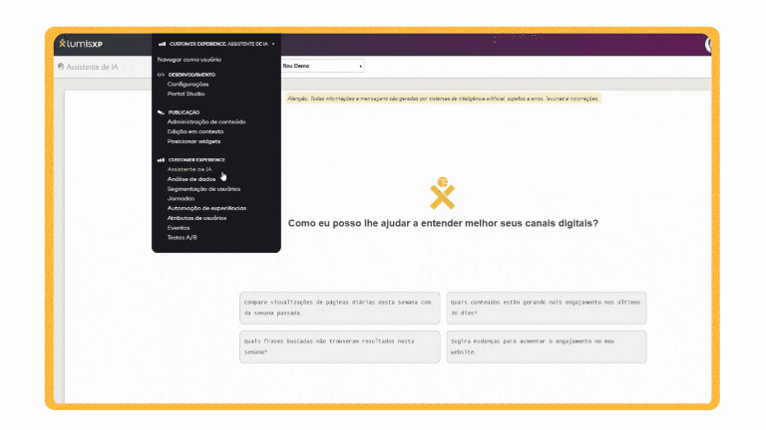Click the Assistente de IA page title icon
Image resolution: width=766 pixels, height=430 pixels.
pos(61,67)
